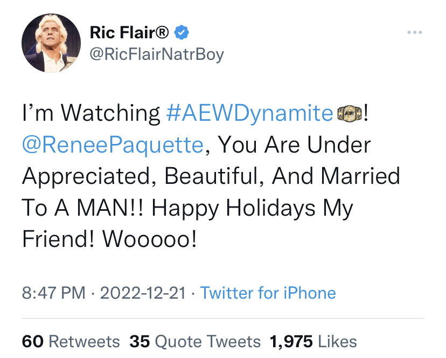Click the 8:47 PM timestamp
The width and height of the screenshot is (446, 358).
pos(53,293)
